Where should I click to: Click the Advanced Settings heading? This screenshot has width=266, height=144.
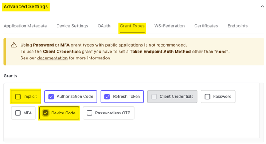click(26, 6)
